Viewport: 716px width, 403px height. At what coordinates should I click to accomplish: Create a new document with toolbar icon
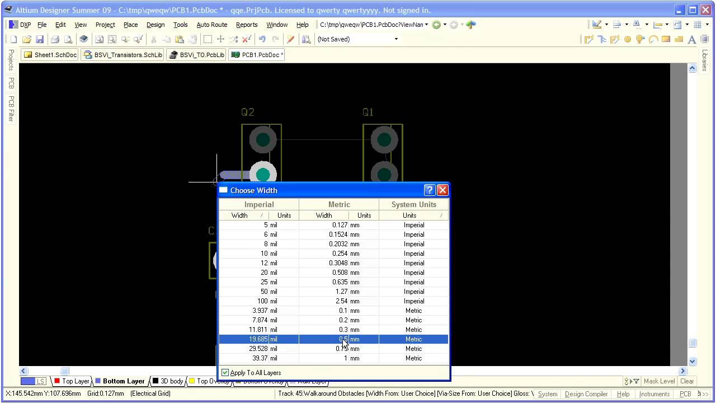(13, 39)
